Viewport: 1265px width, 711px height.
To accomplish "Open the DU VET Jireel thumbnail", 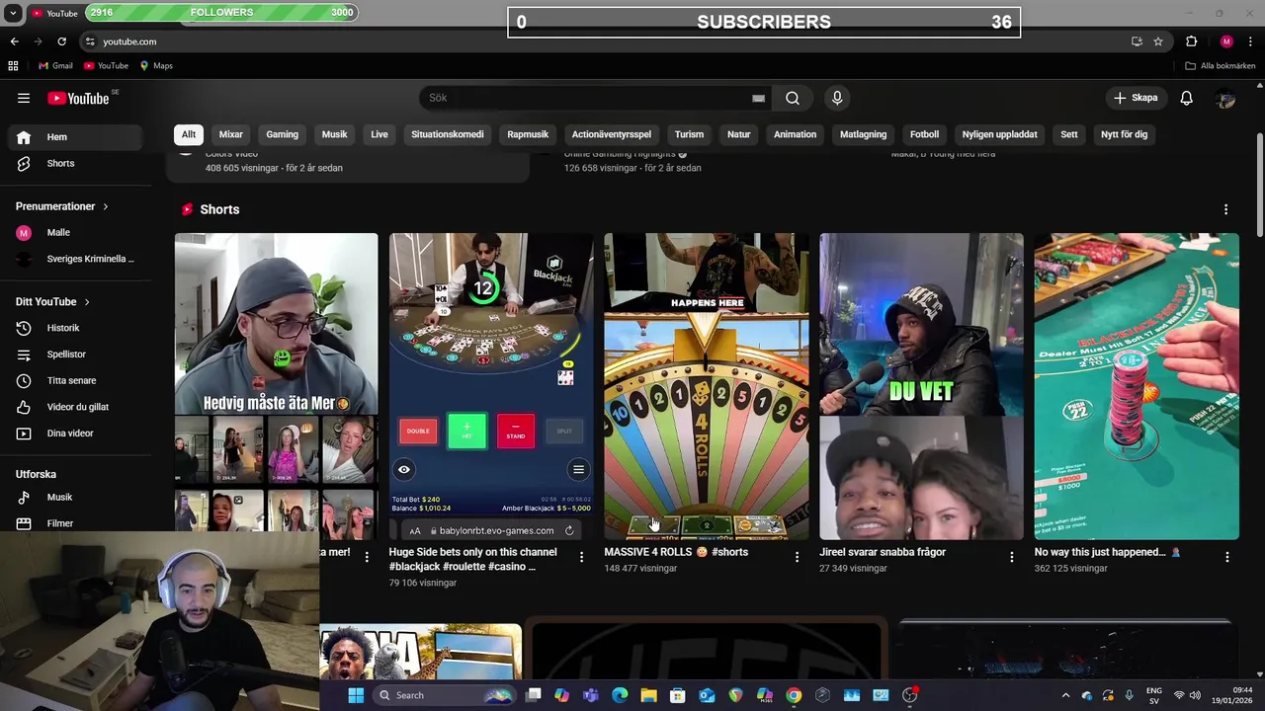I will 921,386.
